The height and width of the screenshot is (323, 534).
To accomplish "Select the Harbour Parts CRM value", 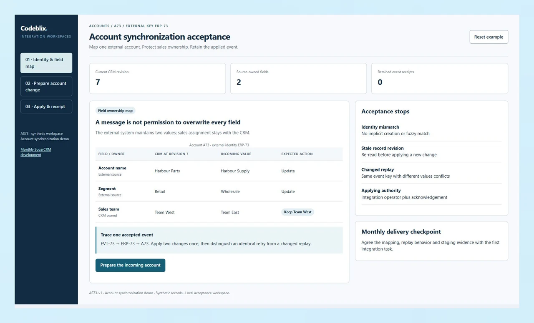I will click(x=167, y=171).
